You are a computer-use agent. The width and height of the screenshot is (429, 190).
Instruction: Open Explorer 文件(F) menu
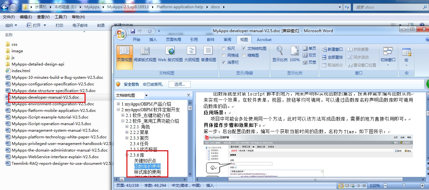pos(9,17)
